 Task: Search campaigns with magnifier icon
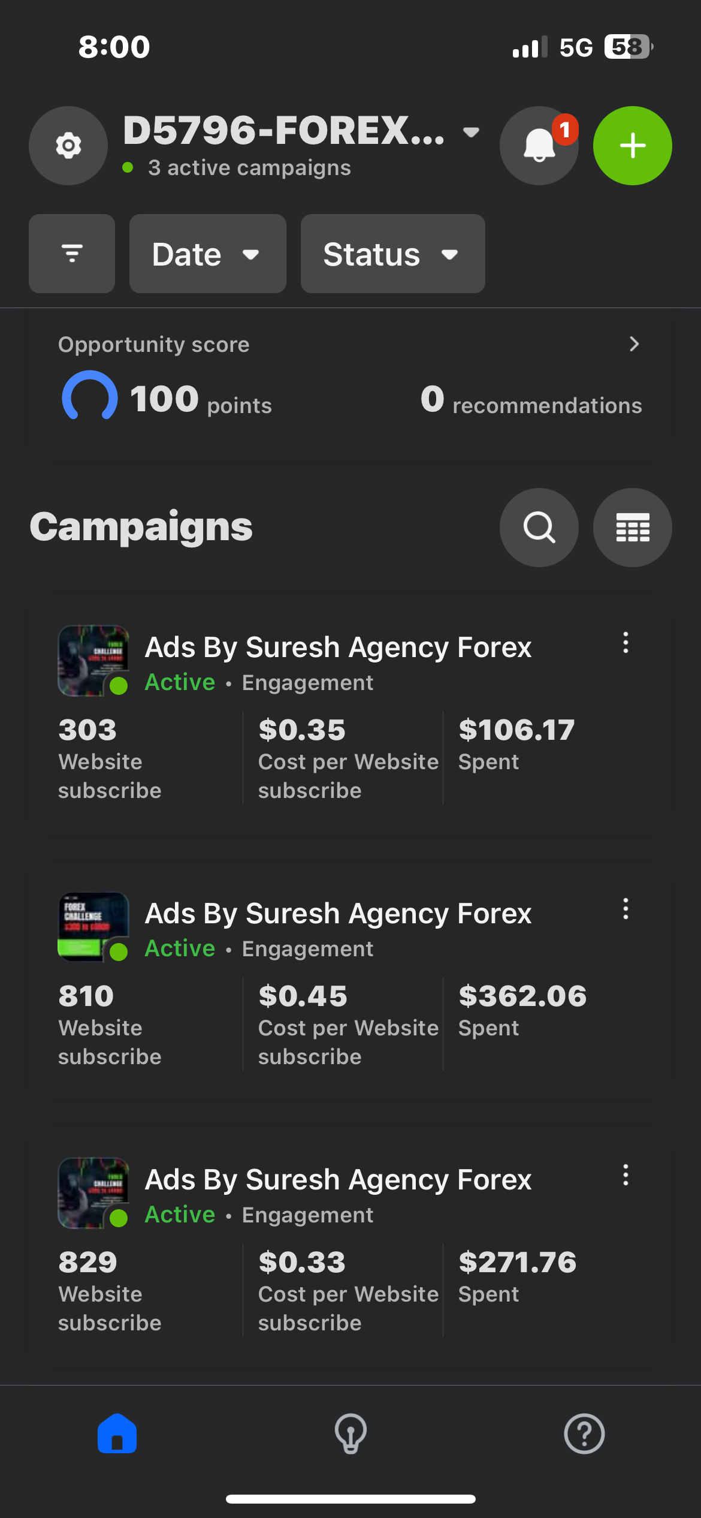(539, 528)
